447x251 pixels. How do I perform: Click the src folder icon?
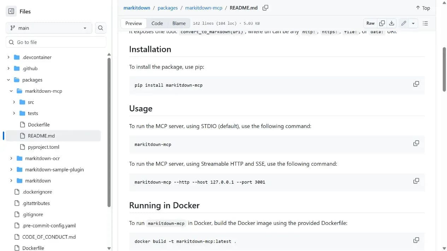point(22,102)
